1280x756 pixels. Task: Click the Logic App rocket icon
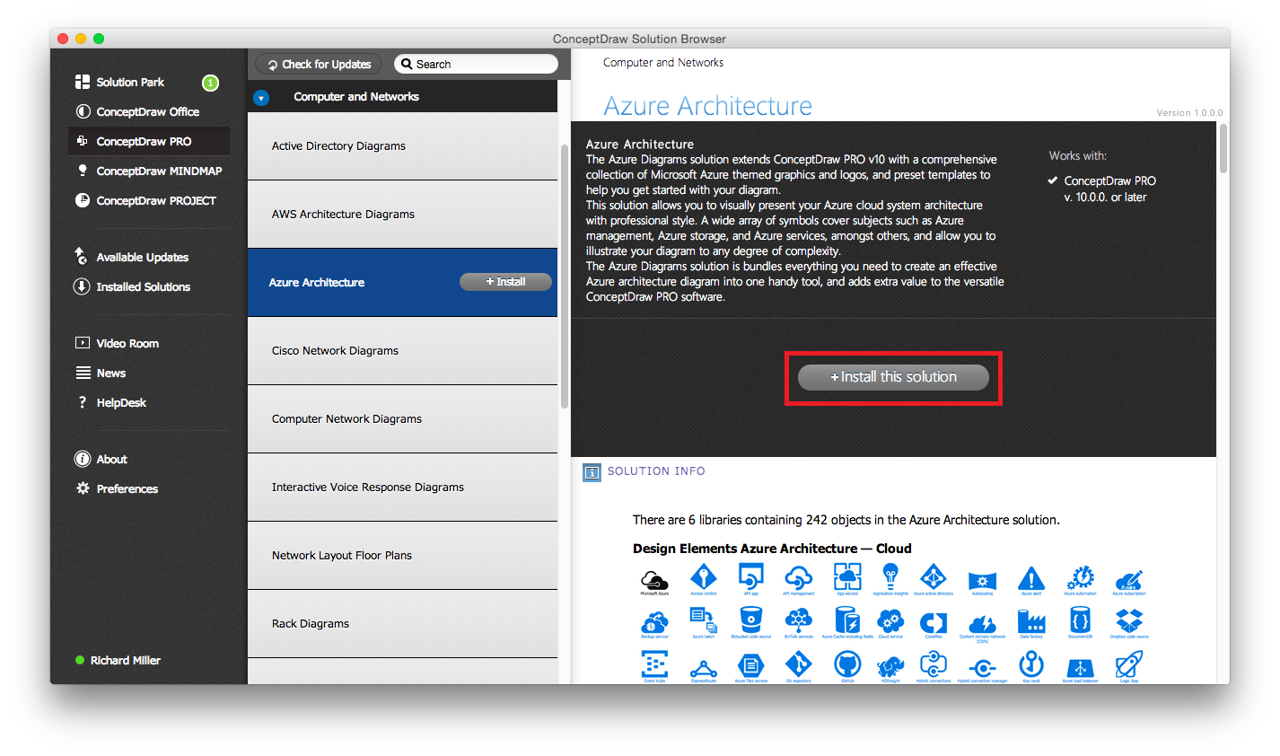coord(1129,666)
